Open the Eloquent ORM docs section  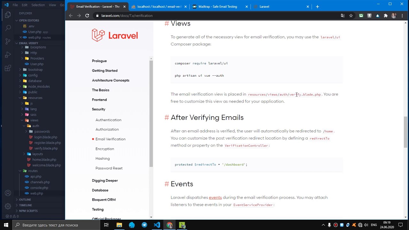pos(104,200)
